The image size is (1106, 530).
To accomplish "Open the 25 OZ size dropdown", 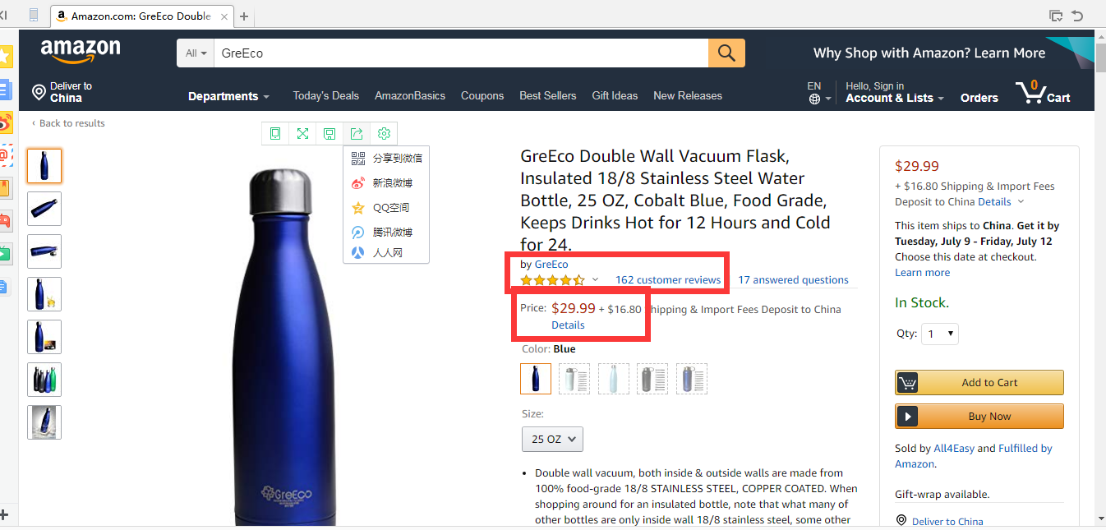I will click(552, 439).
